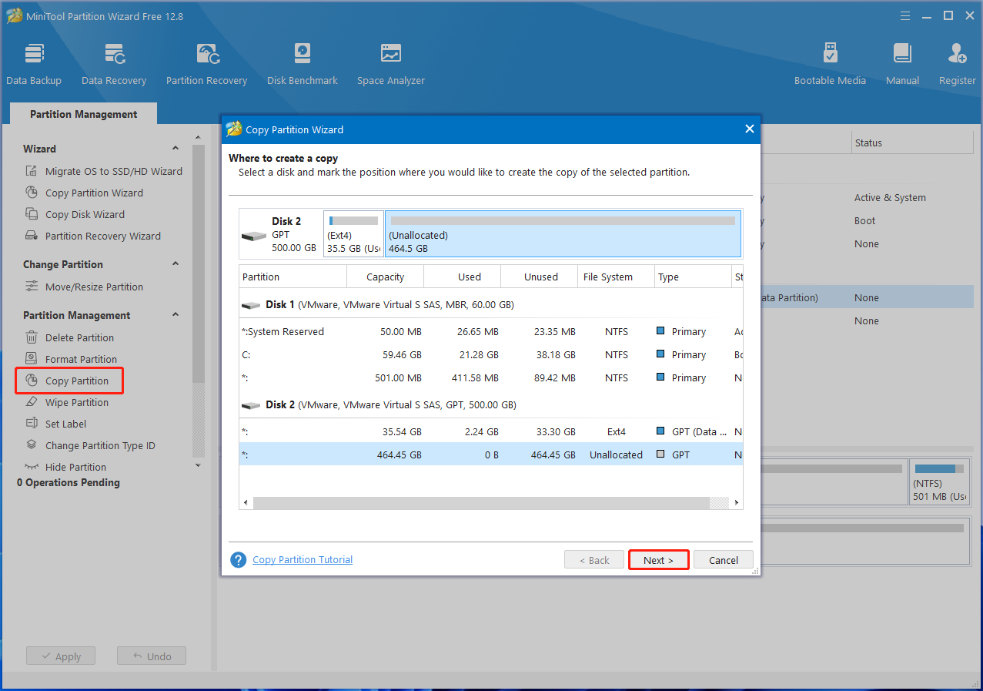Launch the Data Recovery tool
This screenshot has height=691, width=983.
[114, 64]
